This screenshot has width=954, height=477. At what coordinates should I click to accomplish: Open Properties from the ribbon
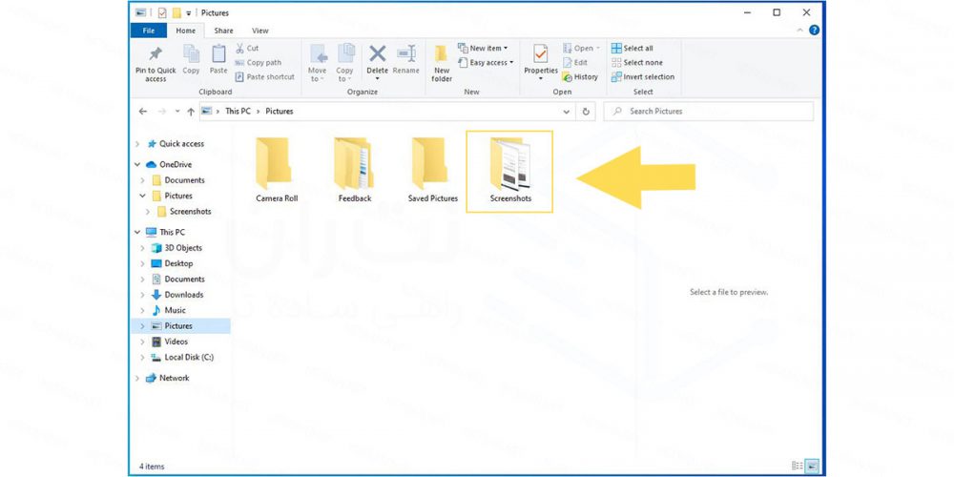click(x=541, y=55)
